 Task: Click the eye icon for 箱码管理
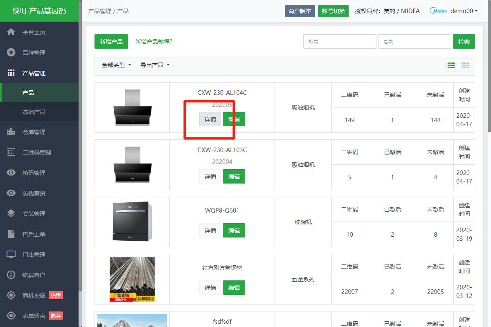[x=11, y=172]
